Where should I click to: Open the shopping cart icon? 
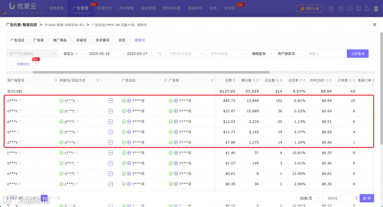point(359,8)
